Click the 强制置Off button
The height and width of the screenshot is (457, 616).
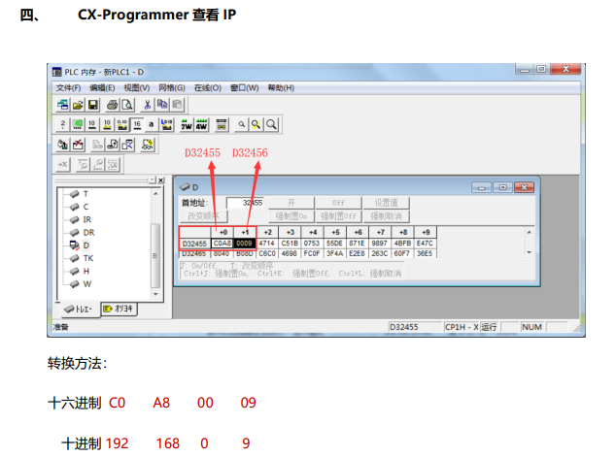coord(338,216)
